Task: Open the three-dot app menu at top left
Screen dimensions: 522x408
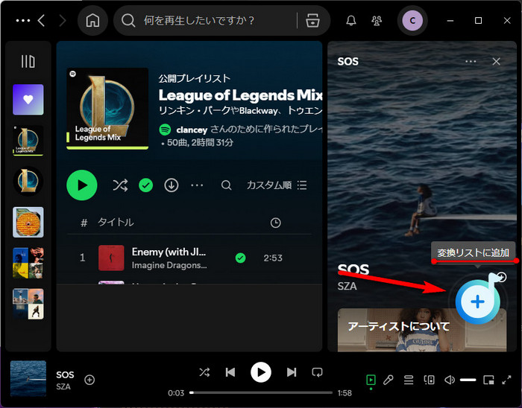Action: coord(23,21)
